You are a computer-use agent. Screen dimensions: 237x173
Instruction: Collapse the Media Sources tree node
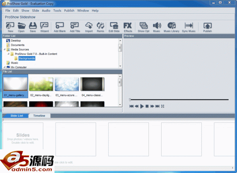(4, 49)
